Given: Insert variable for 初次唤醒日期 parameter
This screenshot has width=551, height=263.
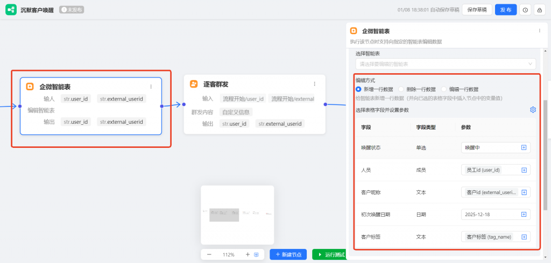Looking at the screenshot, I should [524, 214].
